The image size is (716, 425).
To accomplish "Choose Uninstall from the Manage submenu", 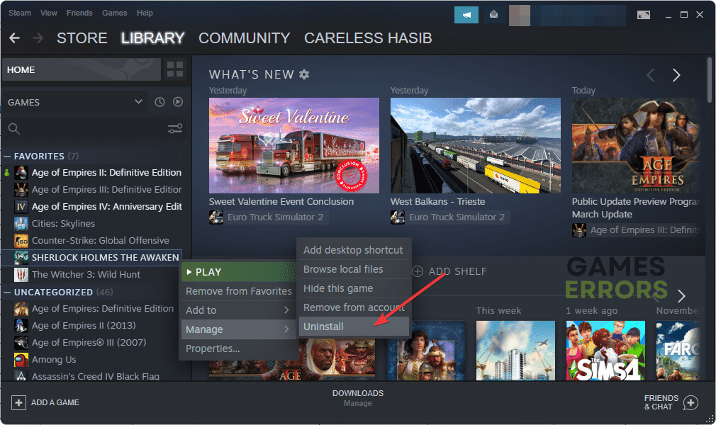I will point(354,327).
